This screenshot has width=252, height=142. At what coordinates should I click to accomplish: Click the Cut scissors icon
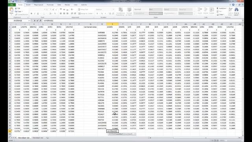[16, 8]
